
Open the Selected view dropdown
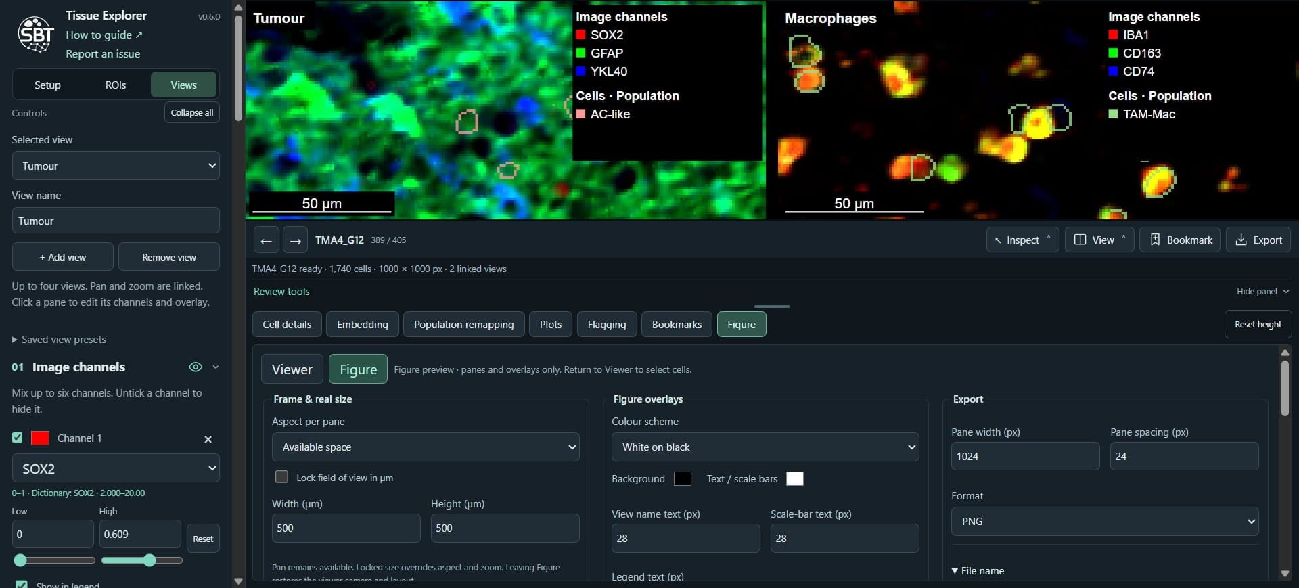click(116, 166)
